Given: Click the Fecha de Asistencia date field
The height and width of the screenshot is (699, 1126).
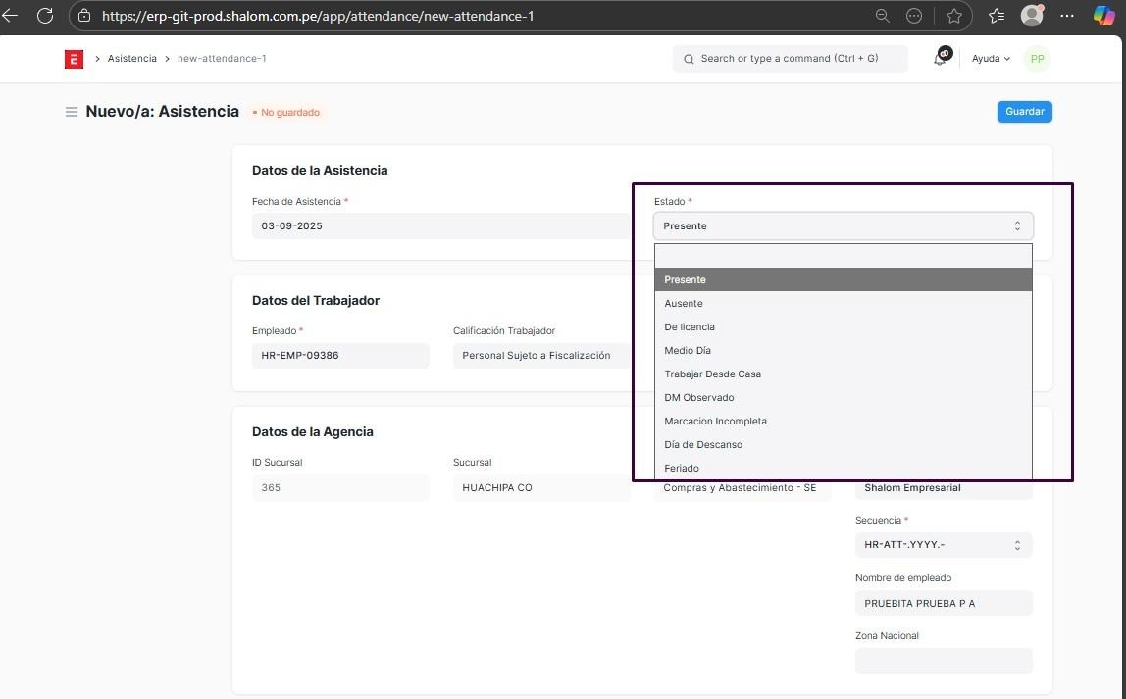Looking at the screenshot, I should coord(439,225).
